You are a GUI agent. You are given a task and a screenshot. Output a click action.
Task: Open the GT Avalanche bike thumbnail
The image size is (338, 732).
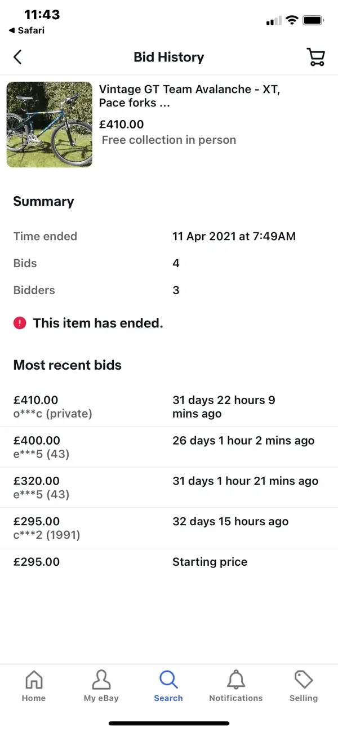(x=50, y=125)
